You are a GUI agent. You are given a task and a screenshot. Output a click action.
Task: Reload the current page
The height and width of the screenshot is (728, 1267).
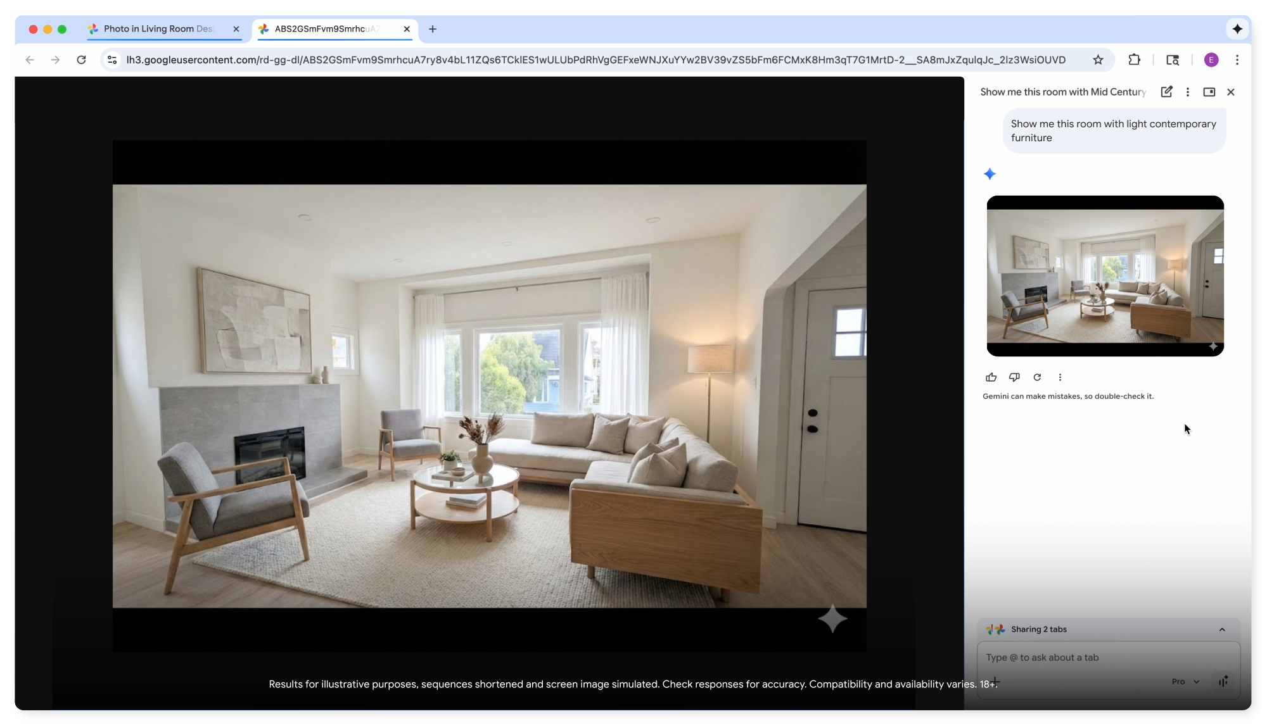pyautogui.click(x=81, y=60)
